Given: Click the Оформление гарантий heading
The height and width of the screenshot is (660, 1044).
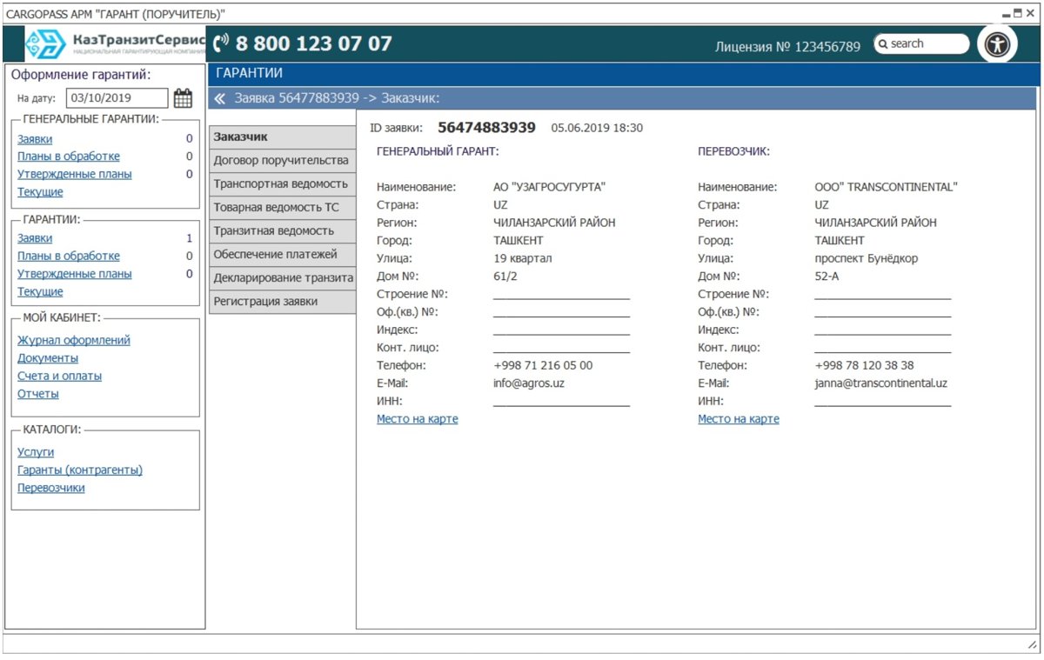Looking at the screenshot, I should pyautogui.click(x=81, y=75).
